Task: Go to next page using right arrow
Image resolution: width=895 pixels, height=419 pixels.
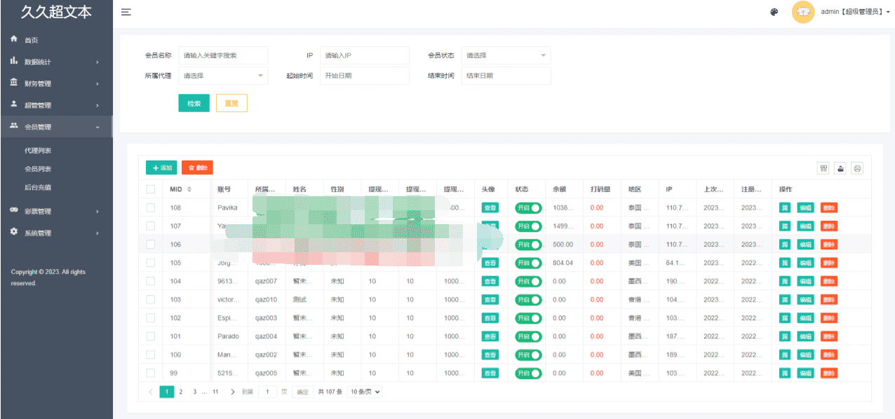Action: click(x=233, y=392)
